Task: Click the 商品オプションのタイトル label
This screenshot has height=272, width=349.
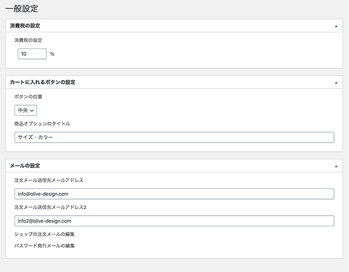Action: (x=42, y=123)
